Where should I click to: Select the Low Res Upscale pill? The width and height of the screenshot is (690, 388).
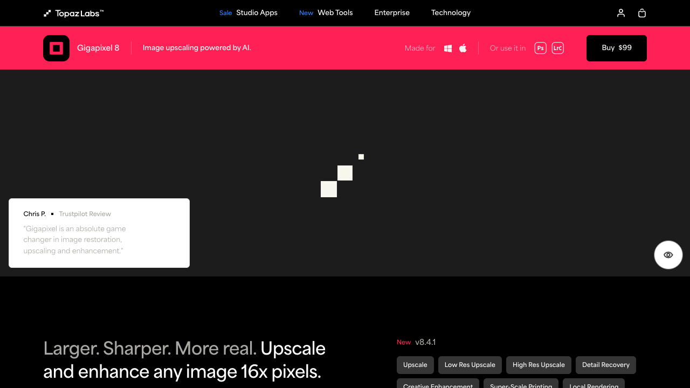pos(470,365)
